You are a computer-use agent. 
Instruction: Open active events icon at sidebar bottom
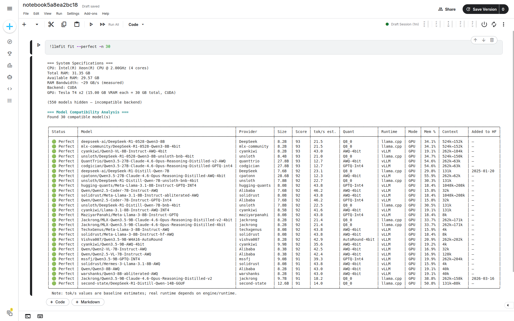pyautogui.click(x=10, y=313)
